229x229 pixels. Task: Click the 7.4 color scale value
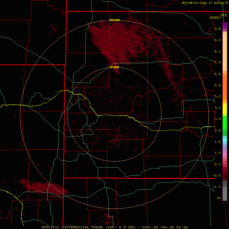(x=218, y=63)
